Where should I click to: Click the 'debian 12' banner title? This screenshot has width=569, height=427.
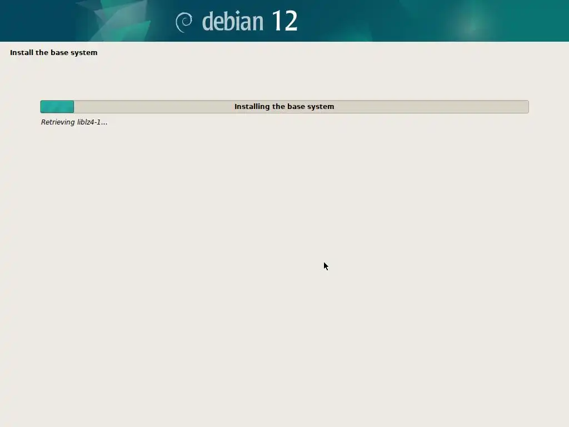click(249, 21)
